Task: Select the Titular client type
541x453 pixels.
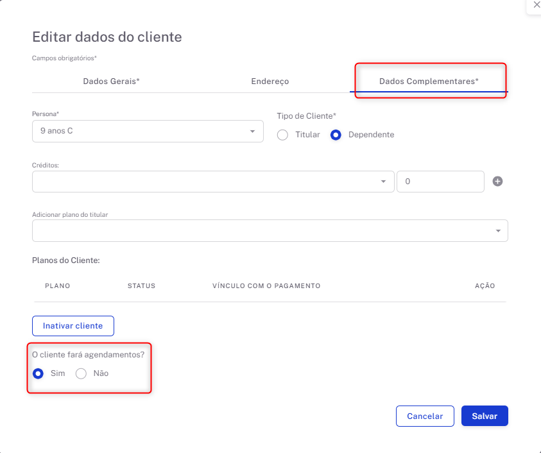Action: (x=282, y=135)
